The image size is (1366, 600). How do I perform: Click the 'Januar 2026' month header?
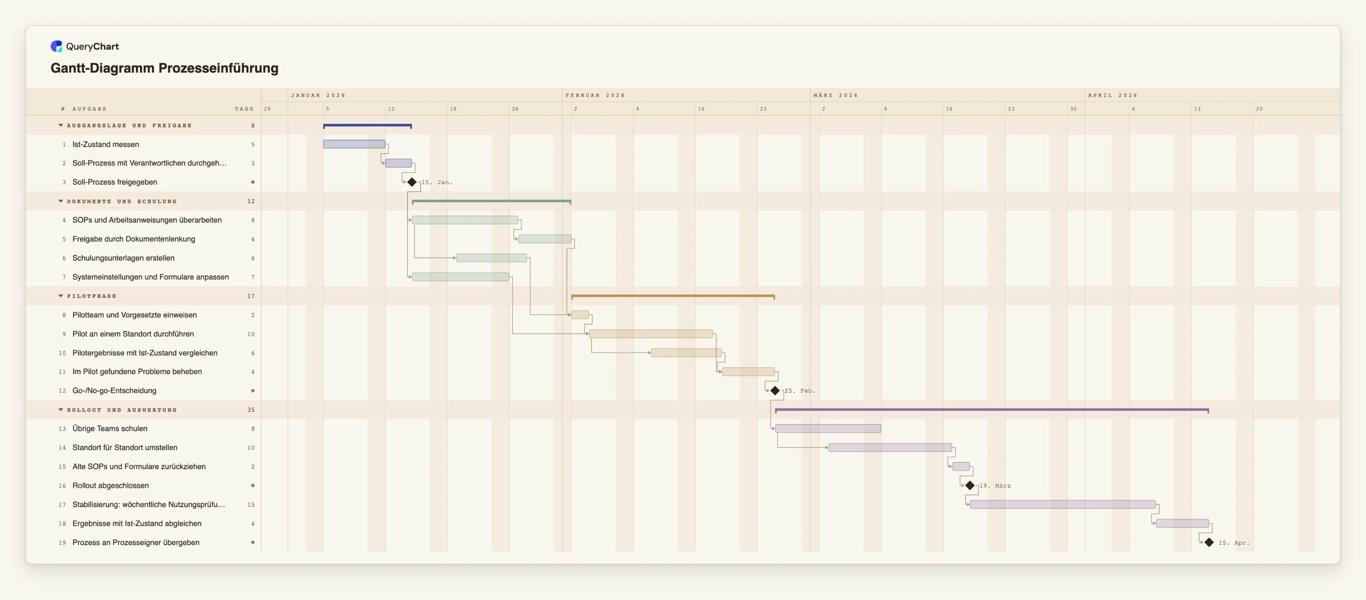pos(318,95)
